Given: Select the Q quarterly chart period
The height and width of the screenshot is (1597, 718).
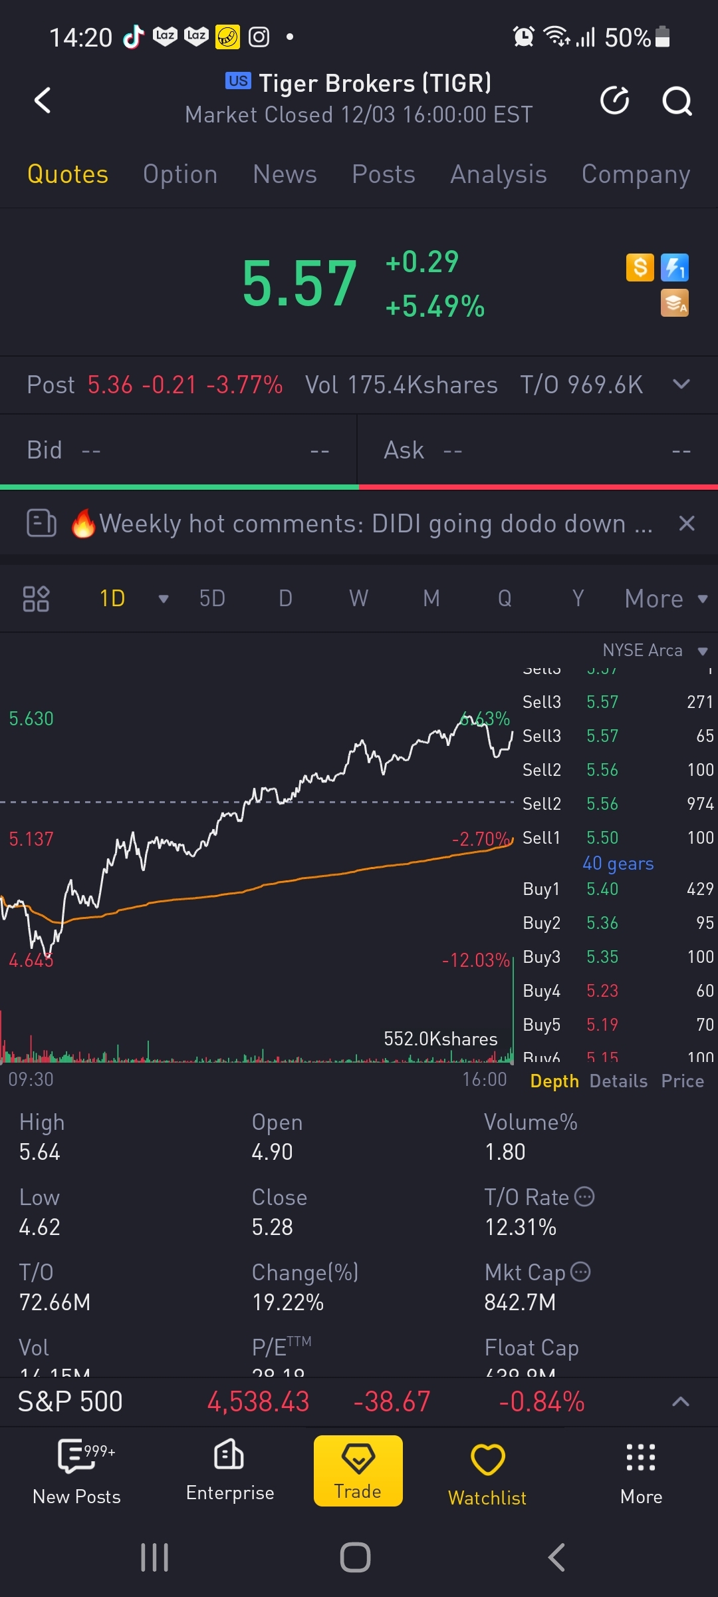Looking at the screenshot, I should point(505,598).
